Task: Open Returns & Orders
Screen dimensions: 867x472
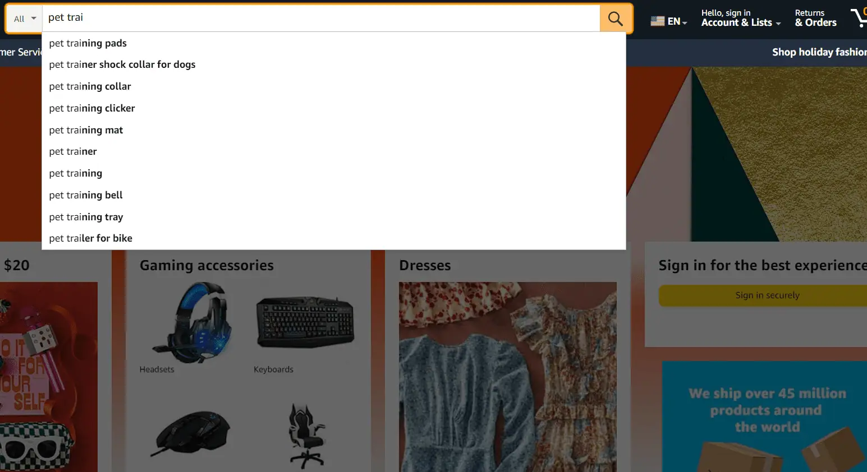Action: coord(815,18)
